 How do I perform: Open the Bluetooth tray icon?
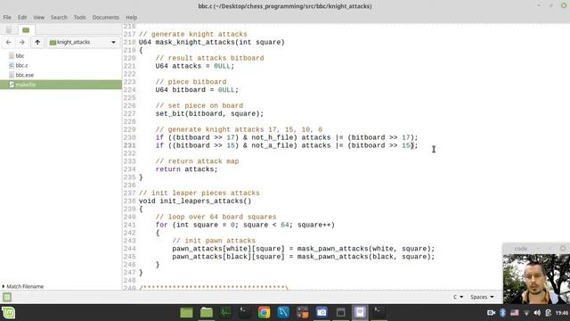click(502, 313)
